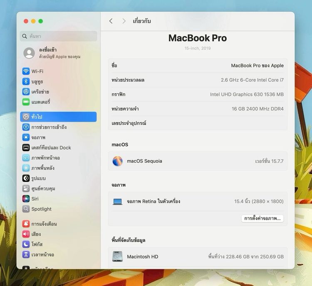Open Bluetooth (บลูทูธ) icon in sidebar
The height and width of the screenshot is (286, 312).
pyautogui.click(x=26, y=81)
